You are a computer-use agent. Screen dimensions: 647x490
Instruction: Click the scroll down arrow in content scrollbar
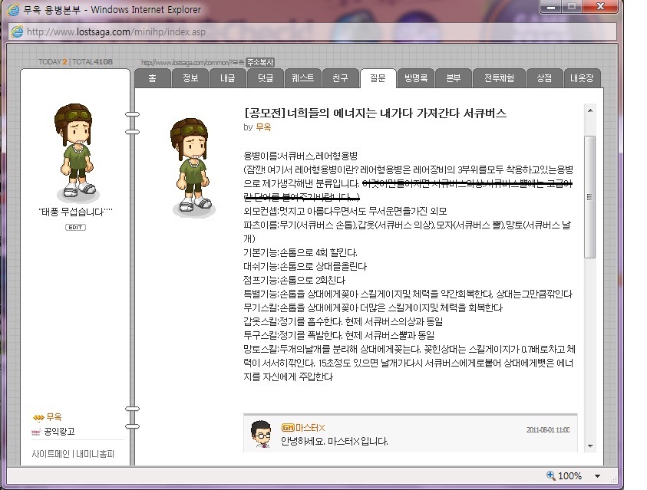[x=590, y=446]
